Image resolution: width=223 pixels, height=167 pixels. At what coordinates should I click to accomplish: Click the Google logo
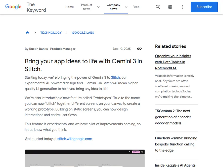point(13,7)
